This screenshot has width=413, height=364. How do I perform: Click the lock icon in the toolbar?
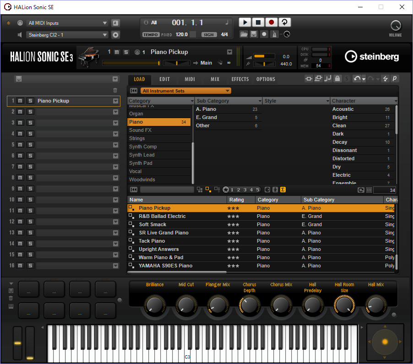(337, 79)
